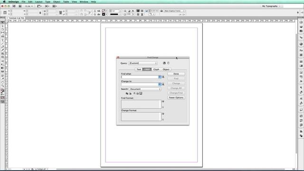
Task: Expand the Find what history dropdown arrows
Action: click(x=160, y=77)
